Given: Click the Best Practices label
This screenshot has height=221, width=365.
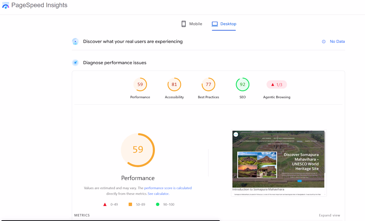Looking at the screenshot, I should [208, 97].
